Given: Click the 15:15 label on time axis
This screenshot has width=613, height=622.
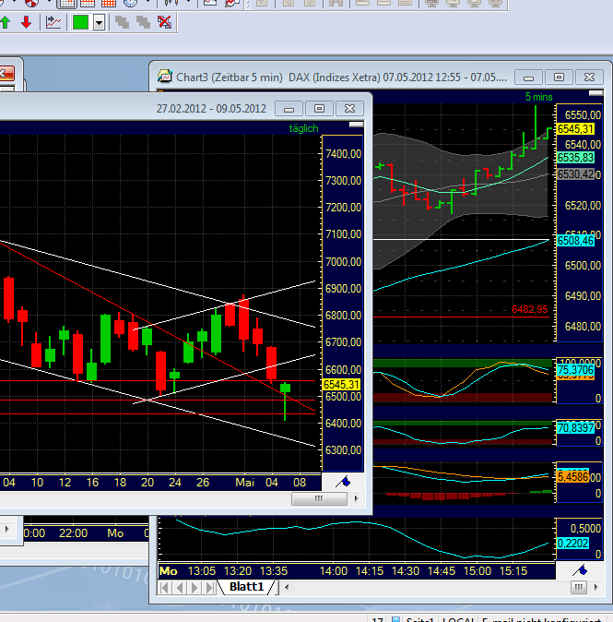Looking at the screenshot, I should 513,571.
